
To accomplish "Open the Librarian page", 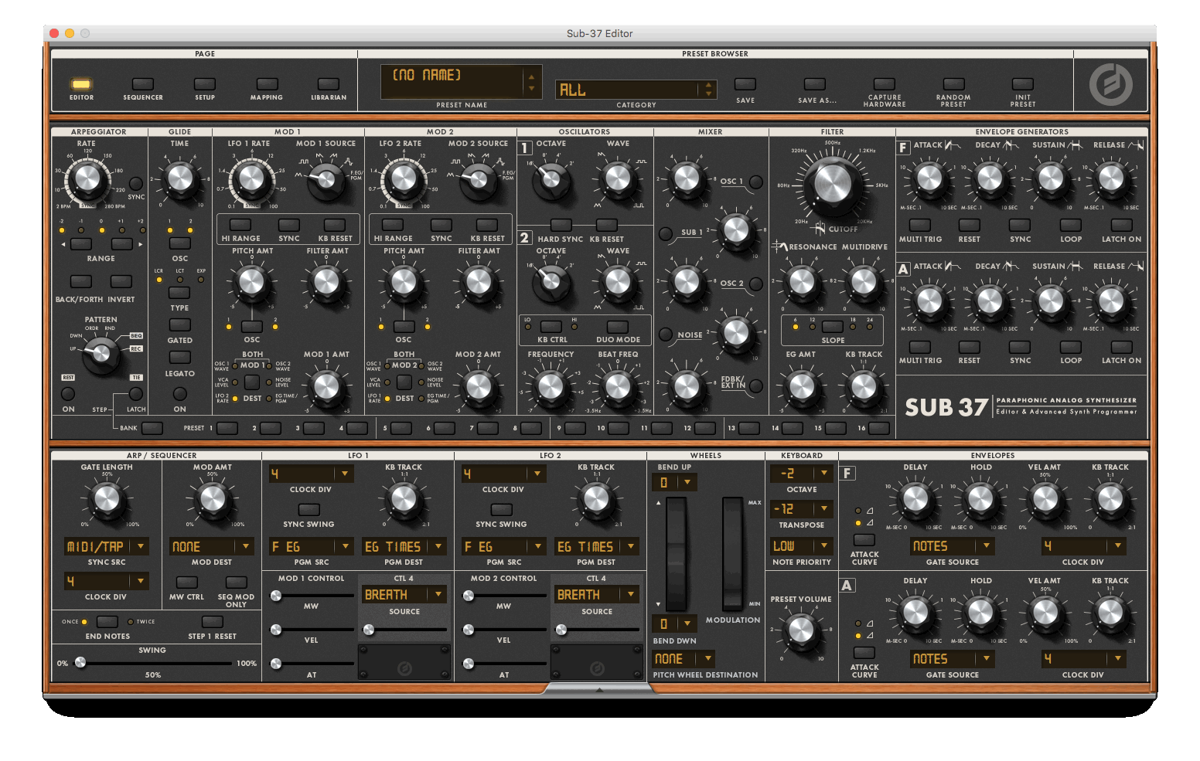I will (329, 84).
